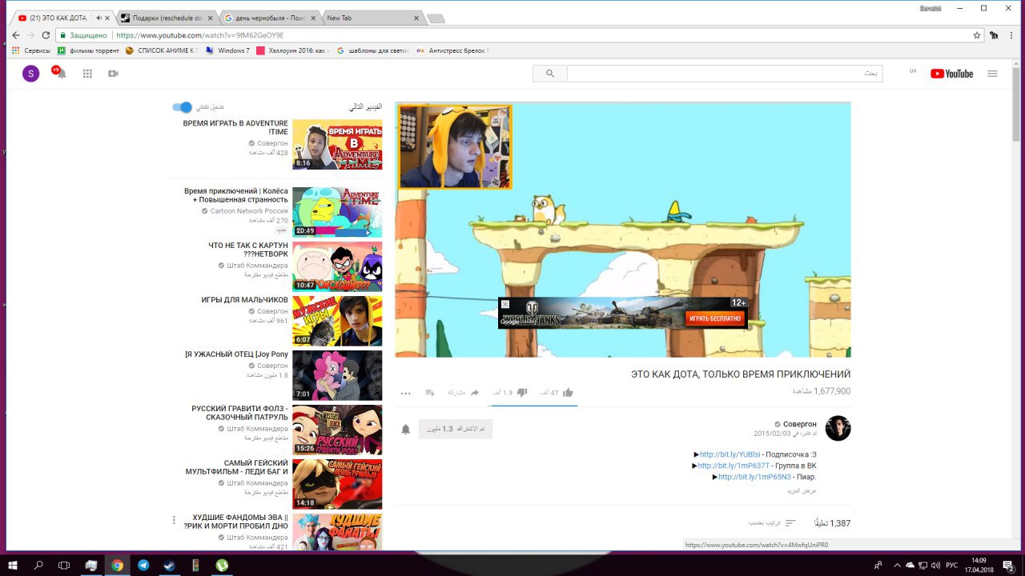Mute the playing YouTube tab speaker
1025x576 pixels.
click(x=98, y=18)
